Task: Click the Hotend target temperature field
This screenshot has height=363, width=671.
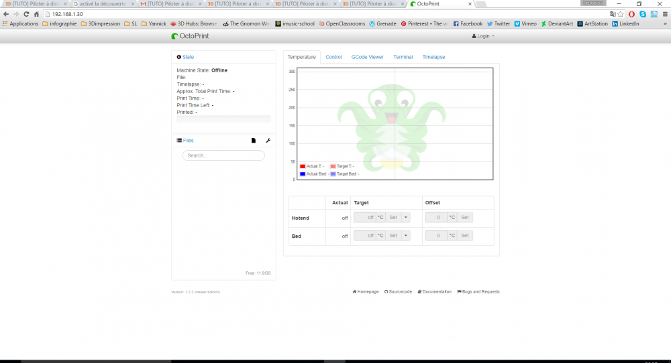Action: click(364, 218)
